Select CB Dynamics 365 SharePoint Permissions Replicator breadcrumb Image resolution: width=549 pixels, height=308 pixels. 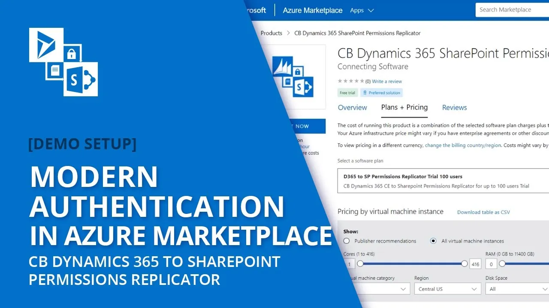[x=357, y=33]
